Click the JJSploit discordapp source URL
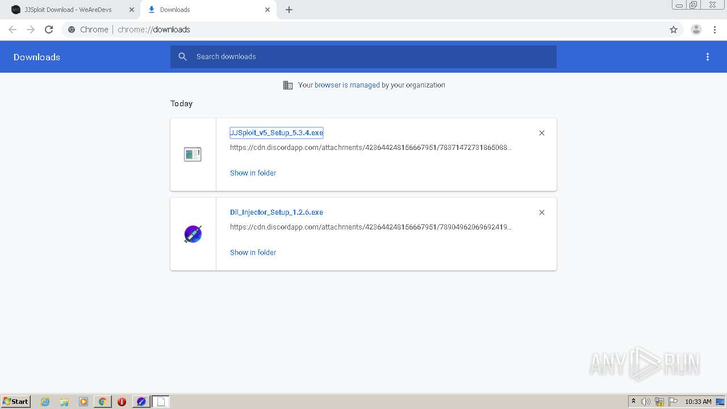This screenshot has width=727, height=409. (x=371, y=148)
